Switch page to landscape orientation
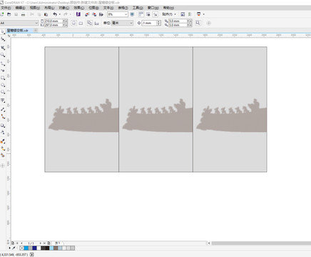The height and width of the screenshot is (257, 311). (x=81, y=23)
